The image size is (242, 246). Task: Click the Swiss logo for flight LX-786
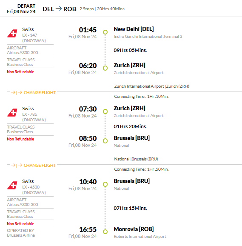12,112
